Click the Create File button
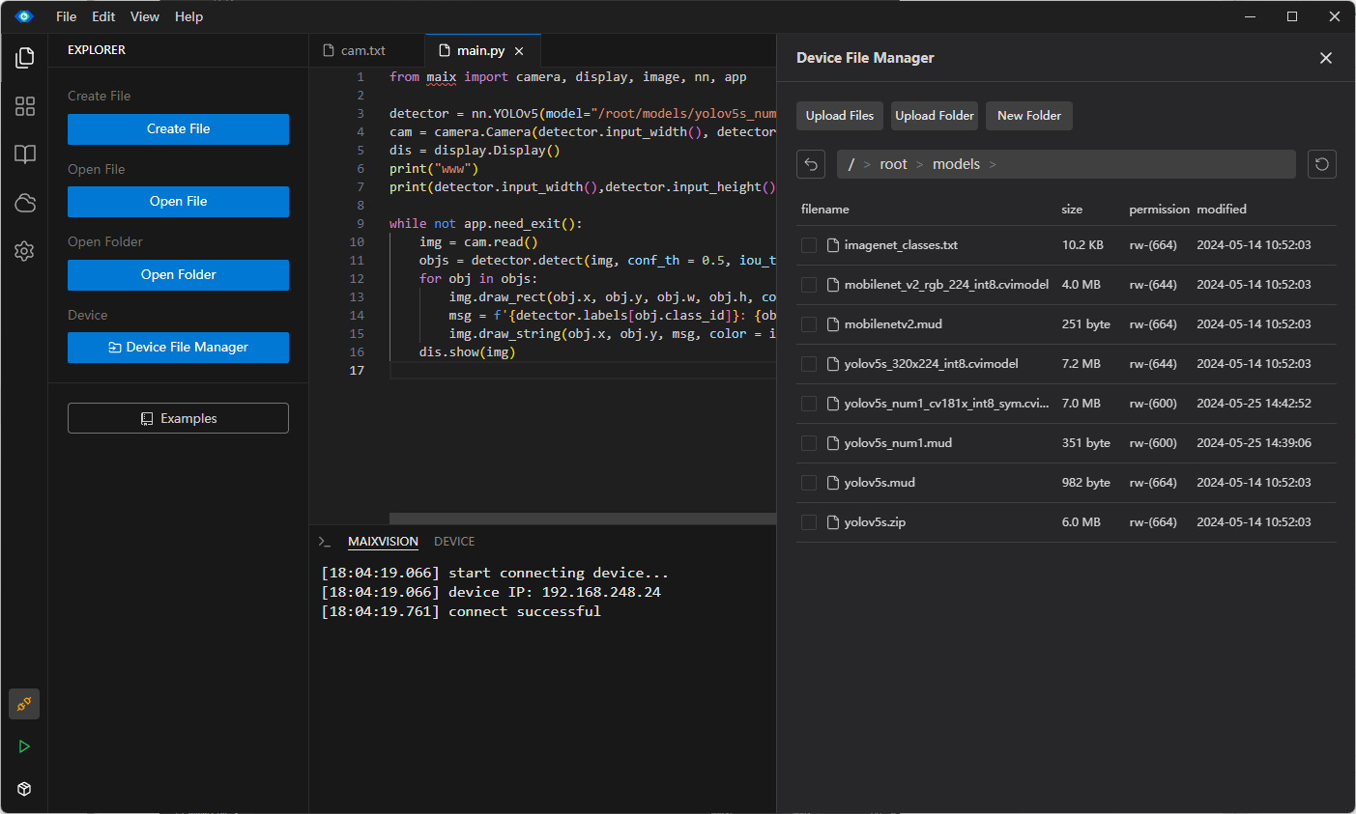The width and height of the screenshot is (1356, 814). coord(178,129)
